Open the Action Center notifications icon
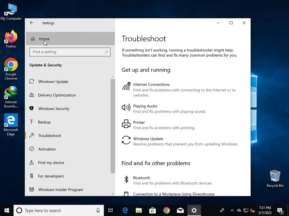The width and height of the screenshot is (289, 216). tap(280, 210)
